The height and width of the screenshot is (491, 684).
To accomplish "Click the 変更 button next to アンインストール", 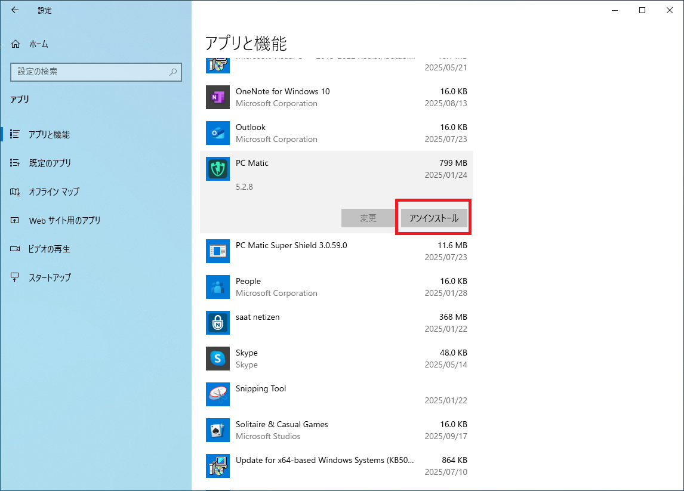I will click(368, 218).
